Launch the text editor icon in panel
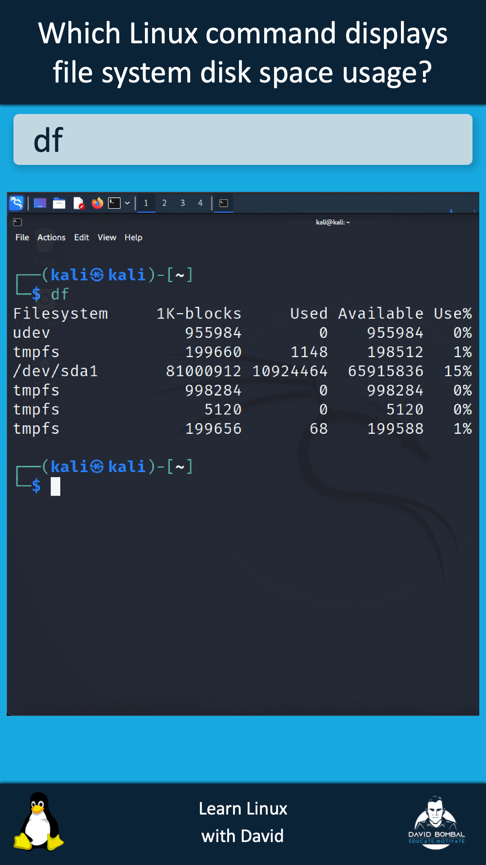This screenshot has width=486, height=865. pyautogui.click(x=79, y=203)
